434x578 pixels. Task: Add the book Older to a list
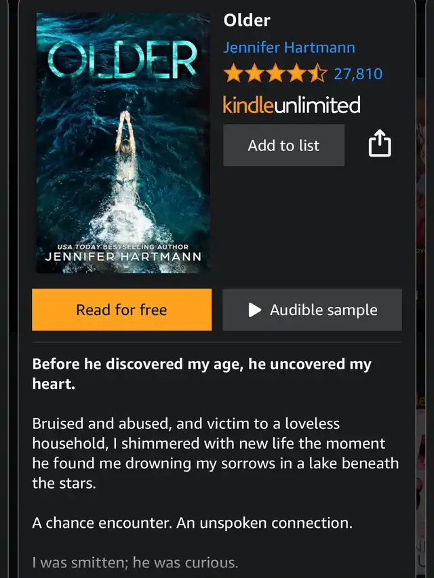coord(284,145)
